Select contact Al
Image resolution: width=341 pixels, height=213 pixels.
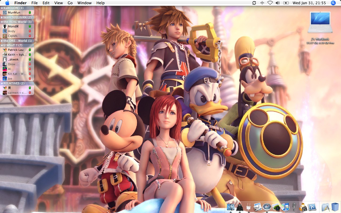[17, 69]
